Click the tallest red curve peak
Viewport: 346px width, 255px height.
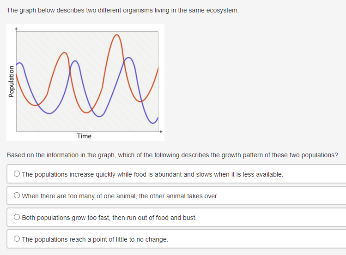[117, 35]
